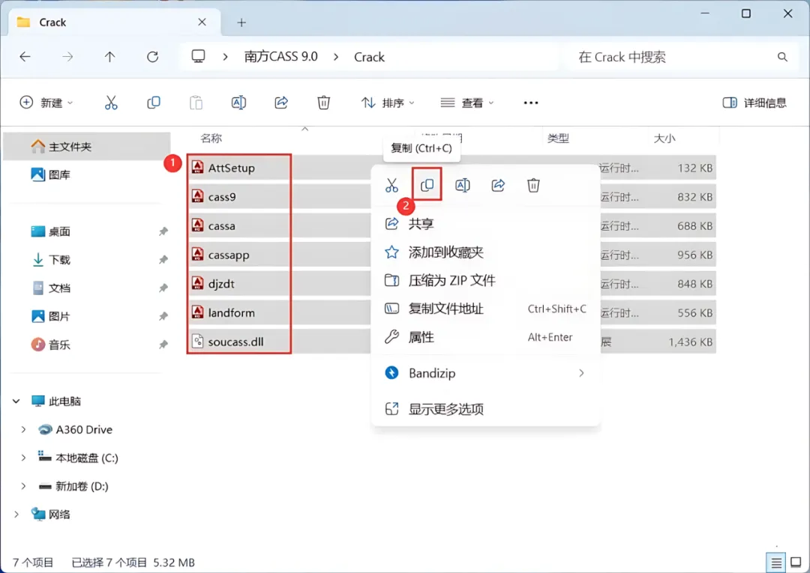Choose 压缩为 ZIP 文件
810x573 pixels.
click(485, 281)
